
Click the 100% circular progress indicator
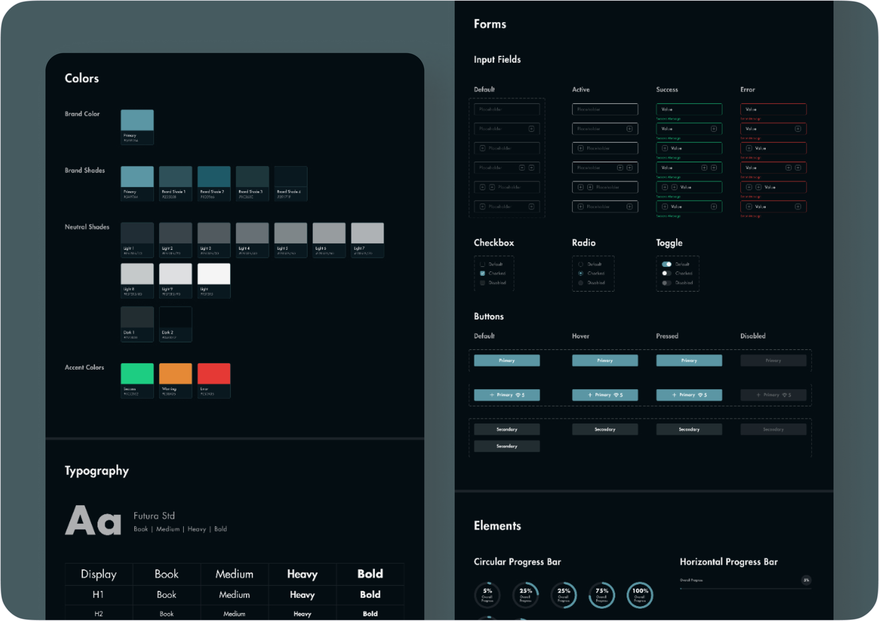(640, 595)
